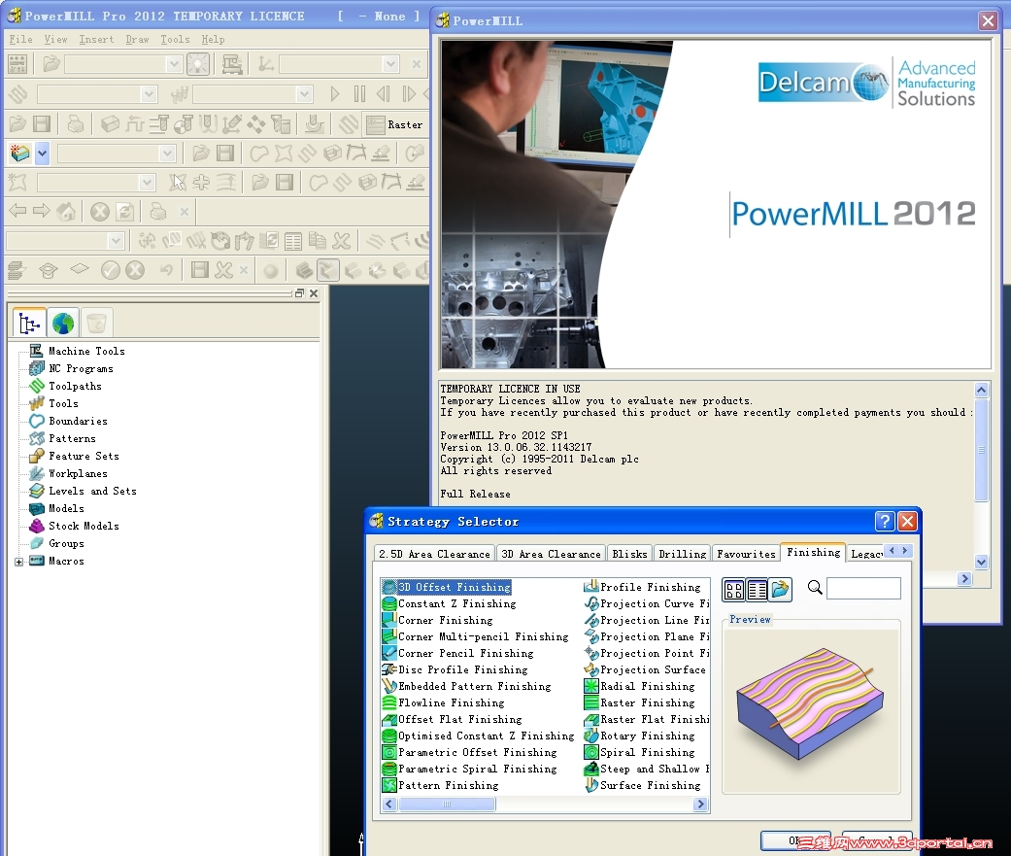
Task: Open the Insert menu
Action: tap(96, 39)
